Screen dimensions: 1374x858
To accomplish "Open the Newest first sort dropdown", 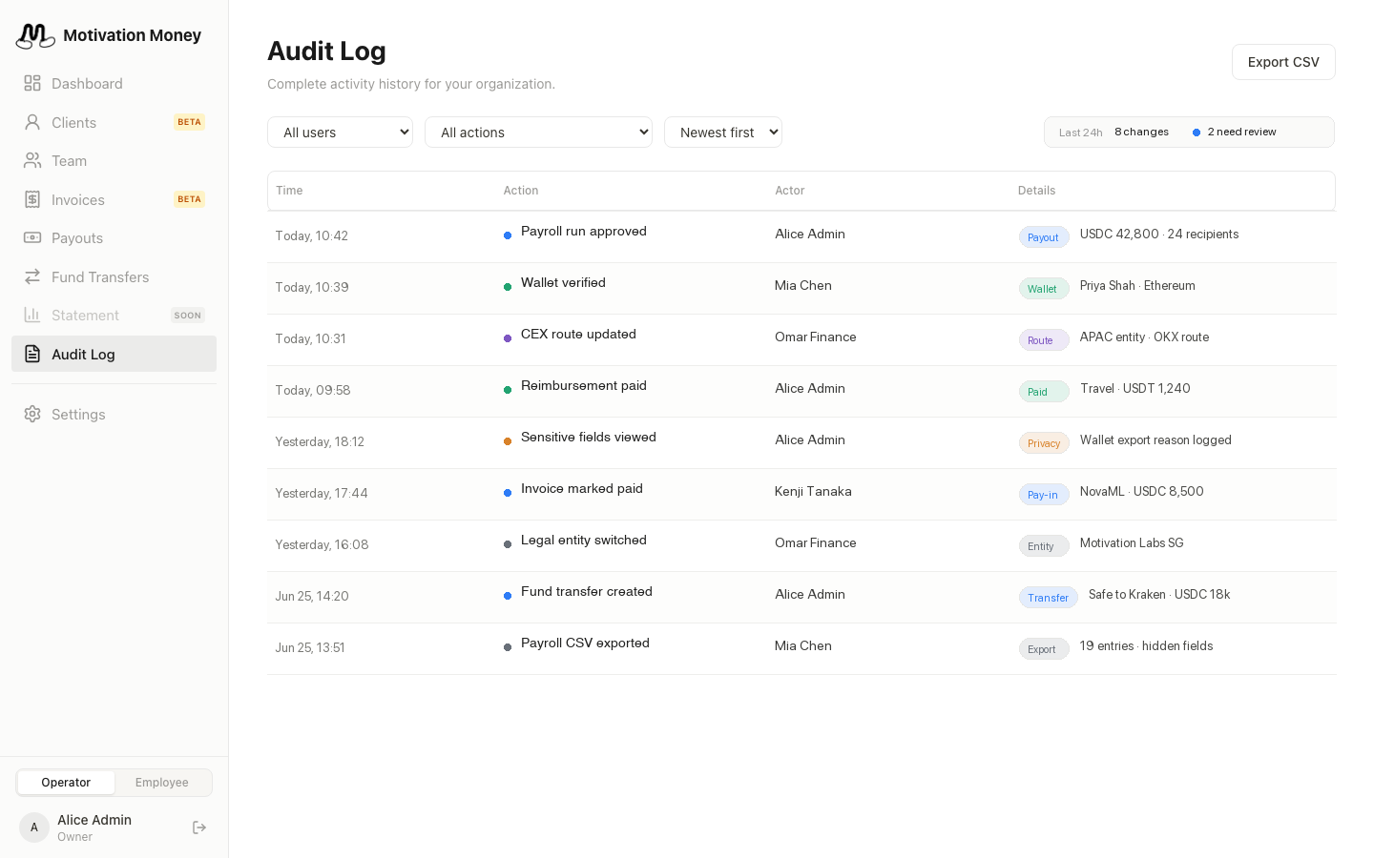I will pyautogui.click(x=723, y=133).
